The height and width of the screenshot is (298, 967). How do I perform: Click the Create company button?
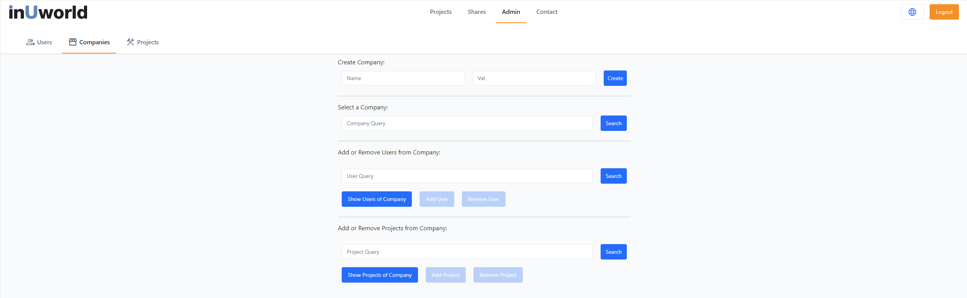pyautogui.click(x=615, y=78)
